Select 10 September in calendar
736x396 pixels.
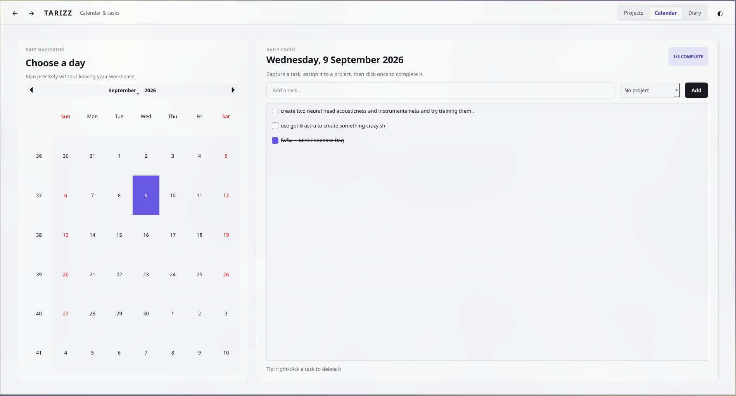pyautogui.click(x=173, y=195)
